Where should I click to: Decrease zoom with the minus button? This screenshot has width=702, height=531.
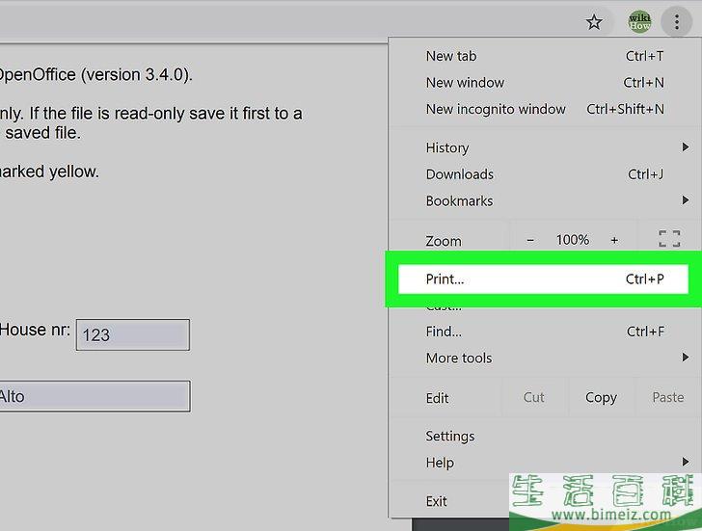point(530,240)
